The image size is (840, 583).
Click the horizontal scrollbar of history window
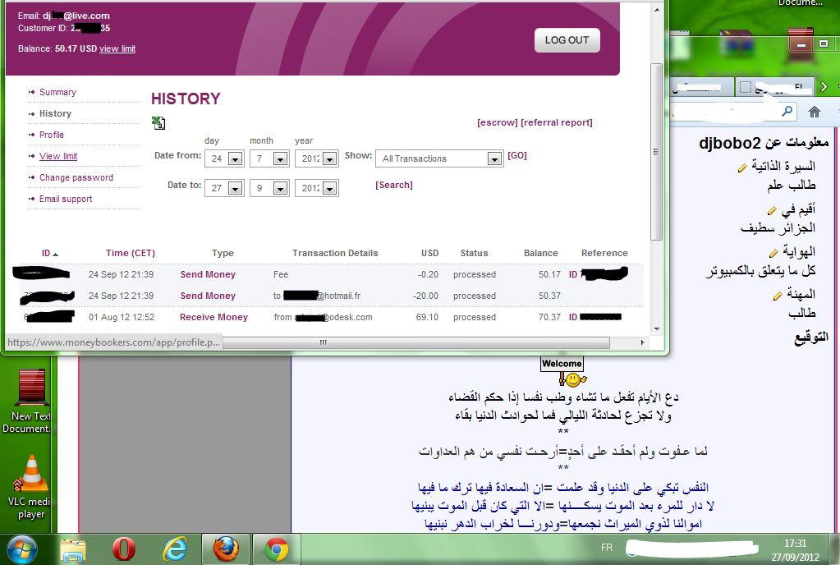coord(415,342)
